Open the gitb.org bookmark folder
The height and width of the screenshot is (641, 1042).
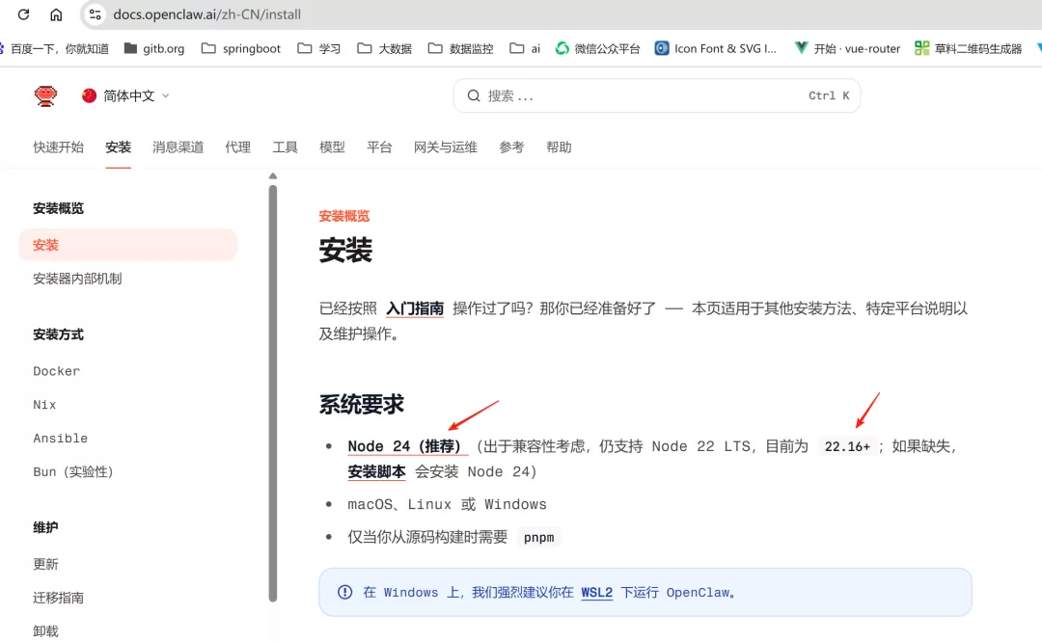[x=154, y=48]
